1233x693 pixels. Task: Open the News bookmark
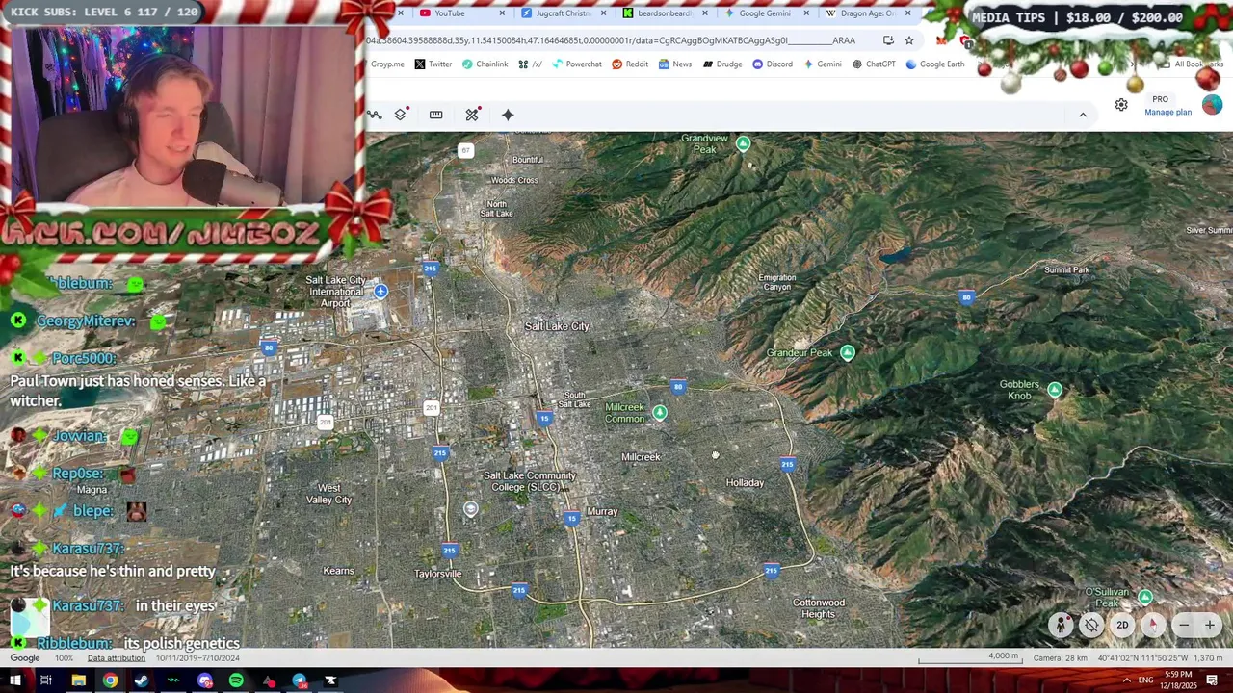(x=675, y=64)
